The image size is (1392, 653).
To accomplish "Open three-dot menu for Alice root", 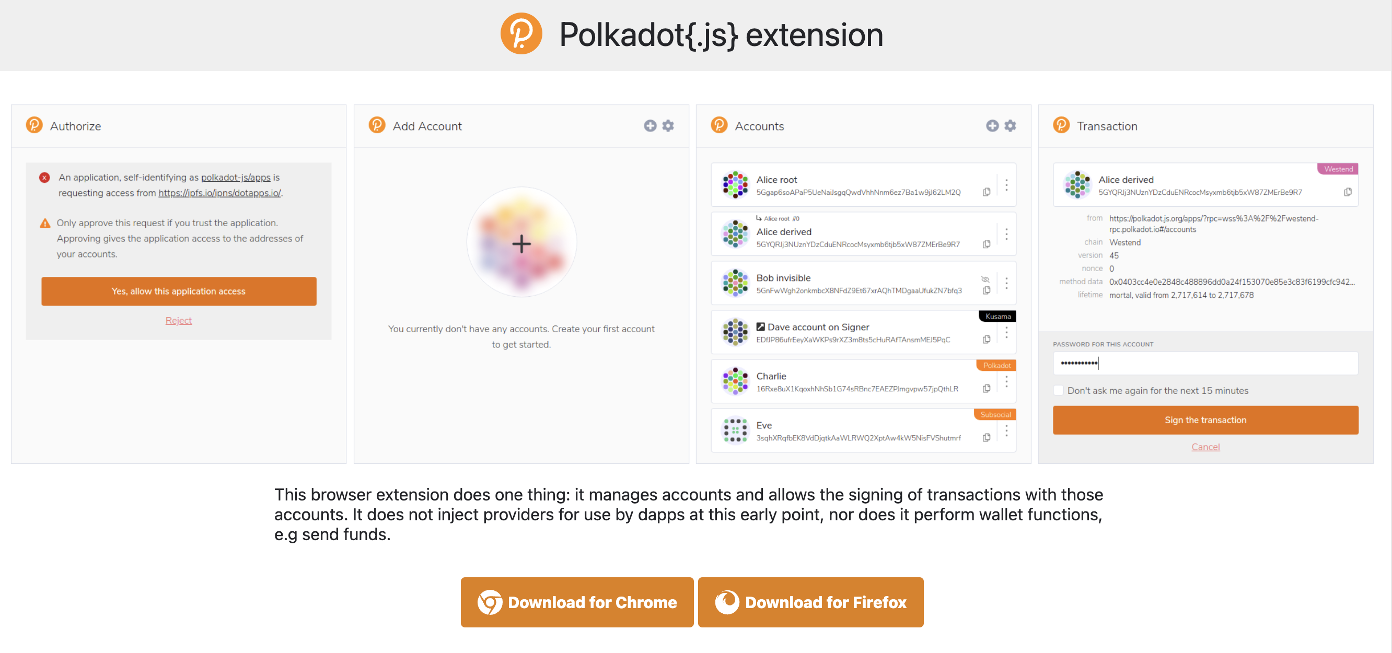I will pyautogui.click(x=1006, y=185).
